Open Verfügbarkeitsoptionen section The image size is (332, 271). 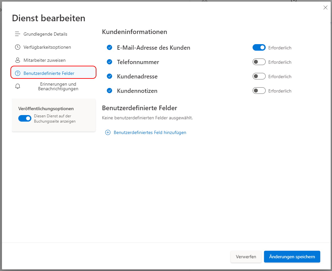pyautogui.click(x=53, y=47)
